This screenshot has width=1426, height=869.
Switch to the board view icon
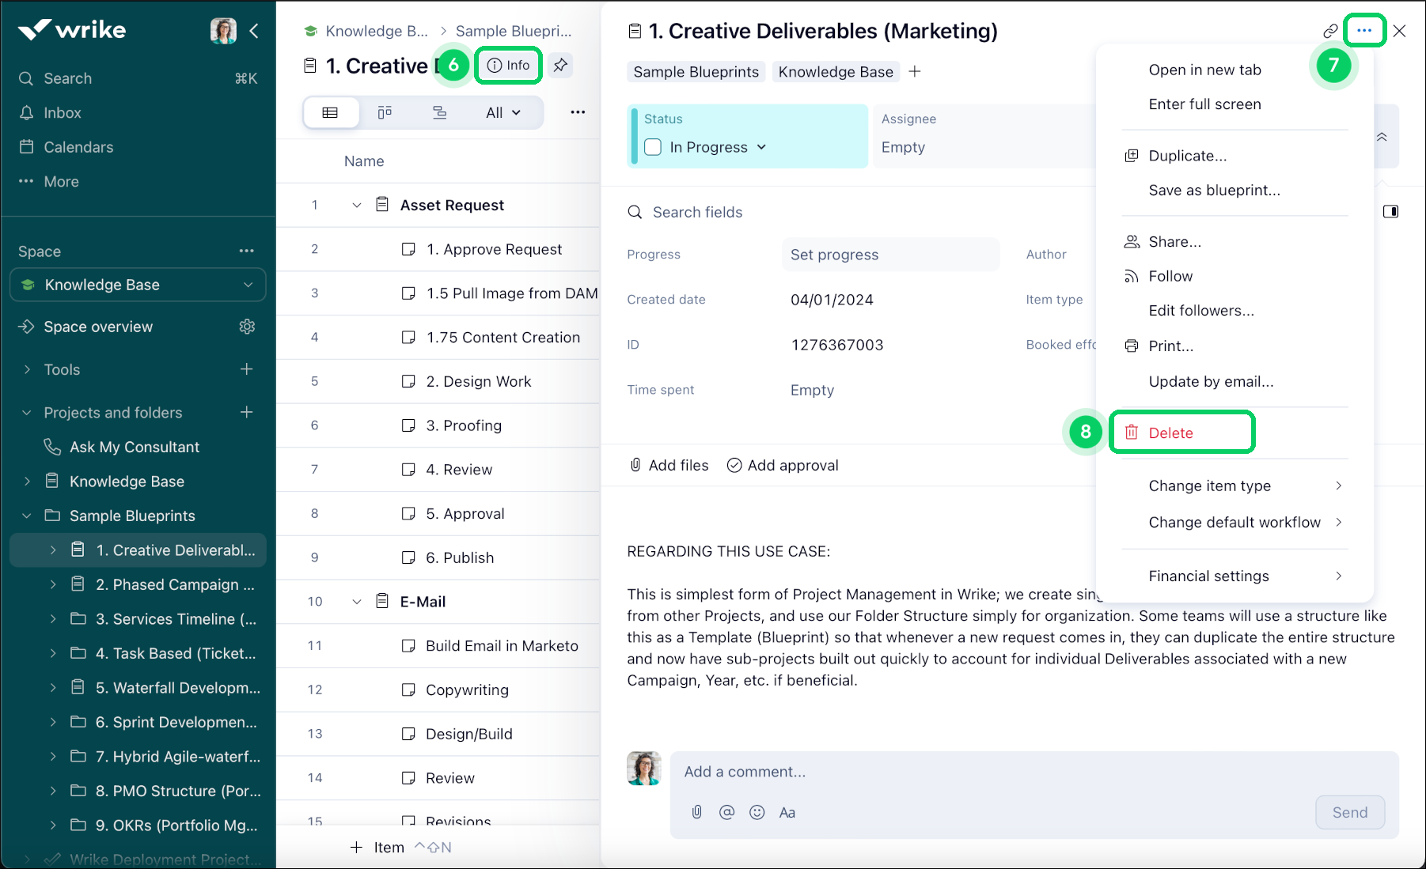[385, 112]
